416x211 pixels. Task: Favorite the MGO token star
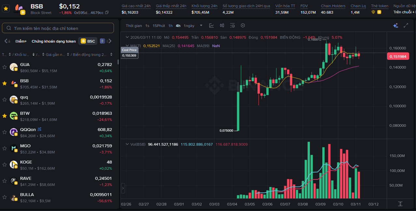point(5,149)
